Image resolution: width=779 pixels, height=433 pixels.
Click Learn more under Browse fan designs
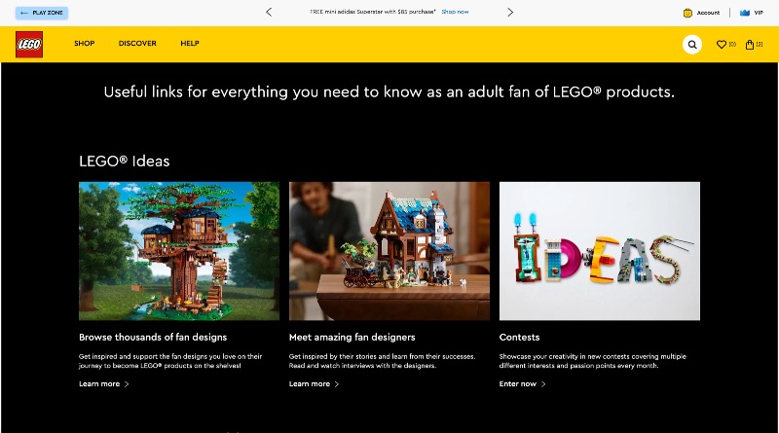click(104, 383)
